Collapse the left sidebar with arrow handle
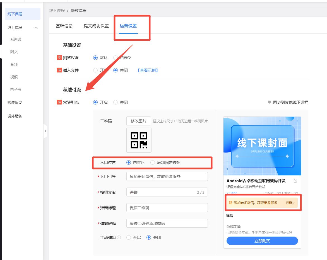The width and height of the screenshot is (327, 260). (x=45, y=131)
